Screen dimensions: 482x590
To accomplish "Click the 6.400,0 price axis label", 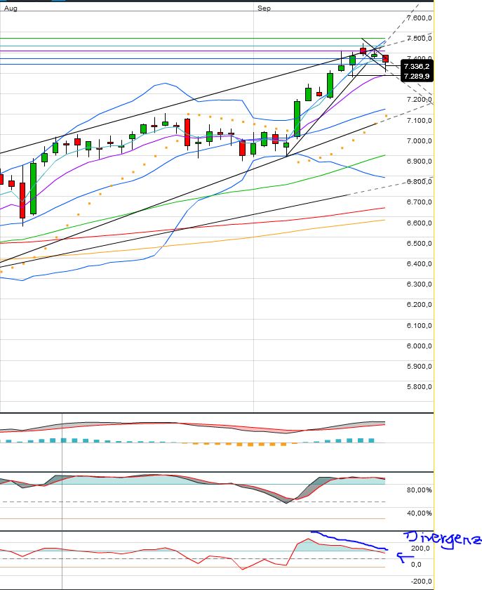I will pos(420,264).
